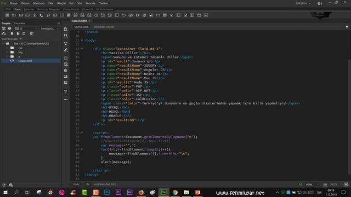Viewport: 351px width, 197px height.
Task: Click the Get files down-arrow icon
Action: click(x=12, y=33)
